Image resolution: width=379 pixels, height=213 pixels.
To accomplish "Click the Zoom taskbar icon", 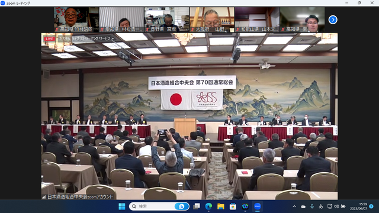I will [258, 206].
